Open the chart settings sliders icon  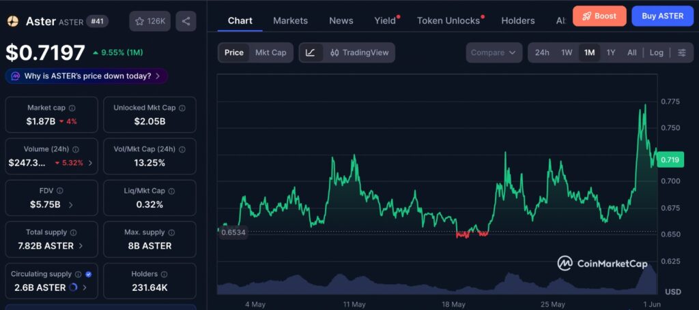tap(682, 52)
